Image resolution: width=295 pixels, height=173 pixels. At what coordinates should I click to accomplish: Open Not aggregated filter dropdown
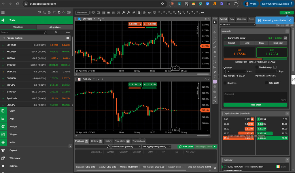pyautogui.click(x=156, y=146)
